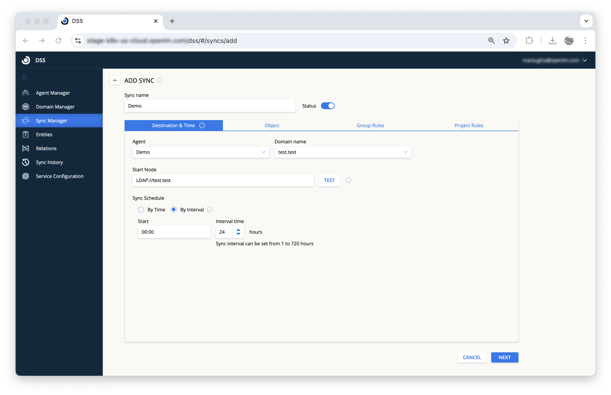The height and width of the screenshot is (395, 611).
Task: Click back arrow beside ADD SYNC
Action: (115, 81)
